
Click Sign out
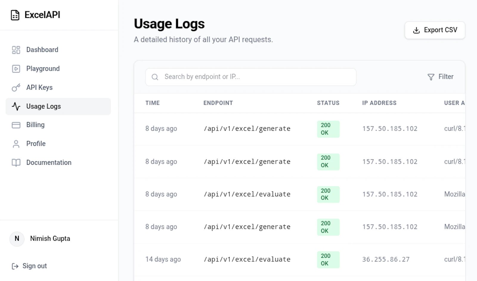(29, 266)
